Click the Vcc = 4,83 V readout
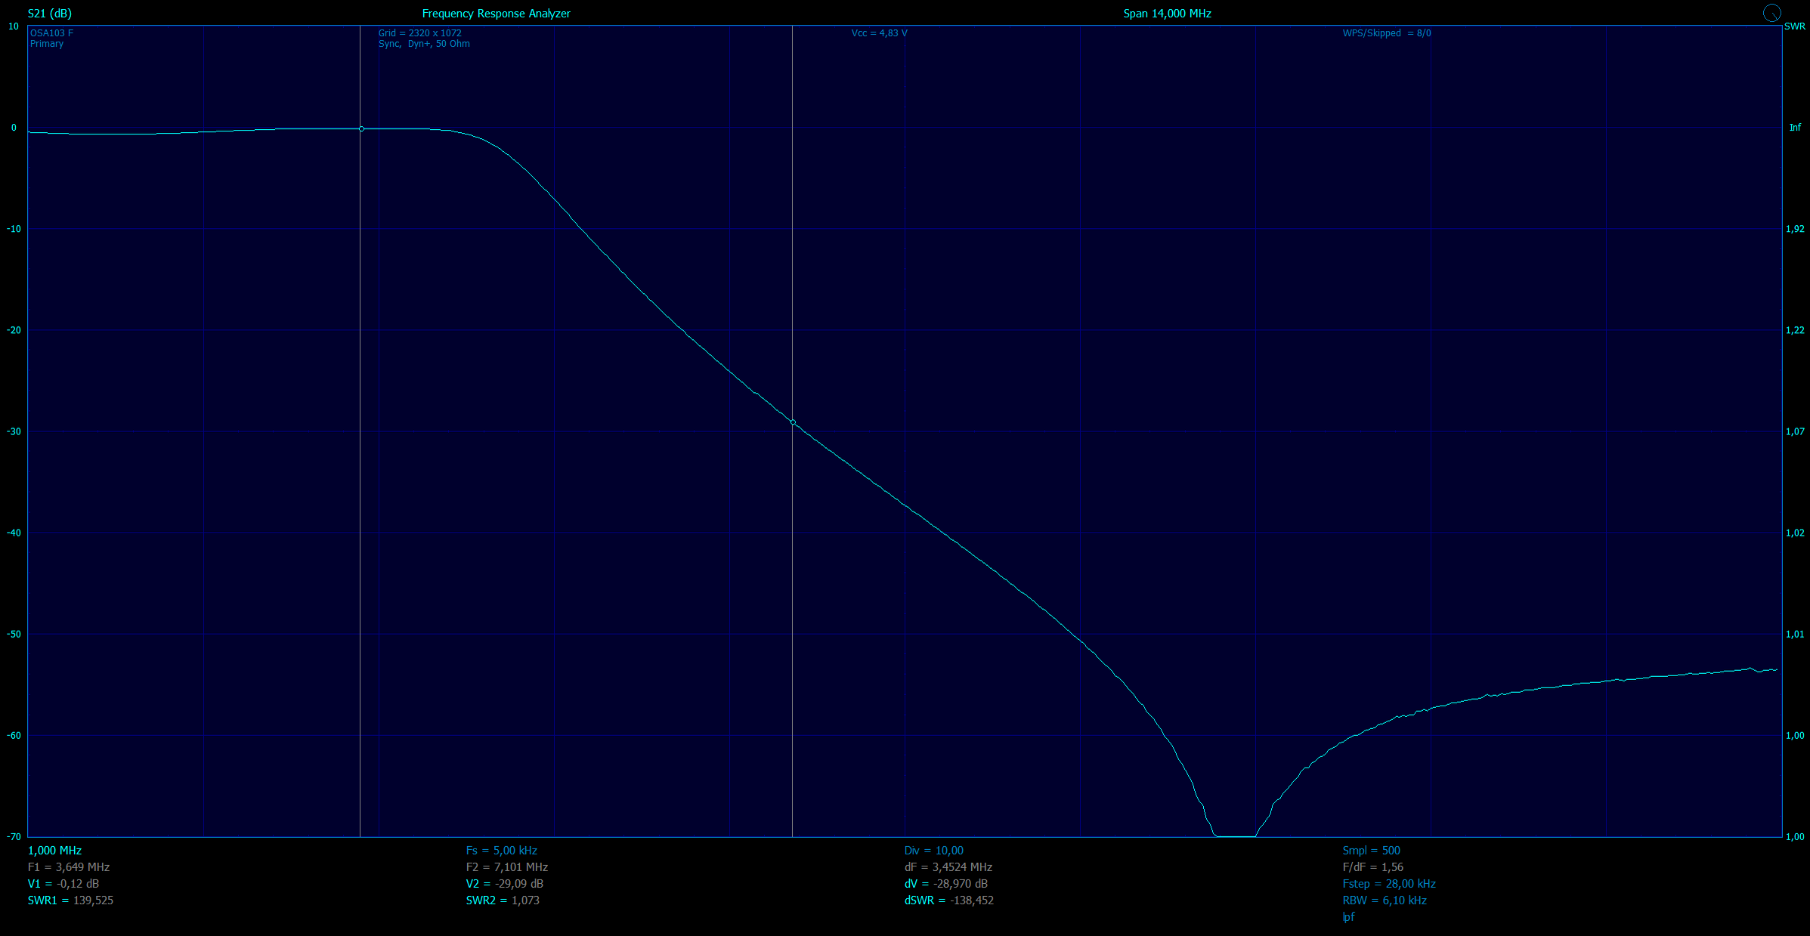This screenshot has width=1810, height=936. click(879, 33)
